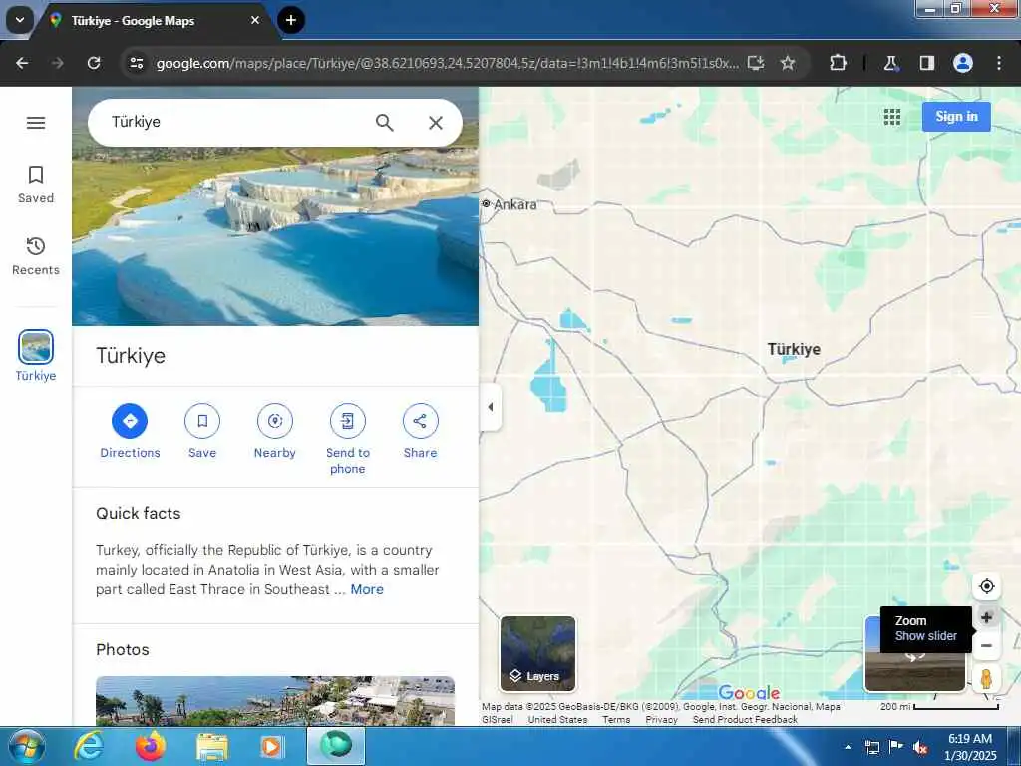Open the Google Maps hamburger menu
Viewport: 1021px width, 766px height.
click(x=36, y=123)
